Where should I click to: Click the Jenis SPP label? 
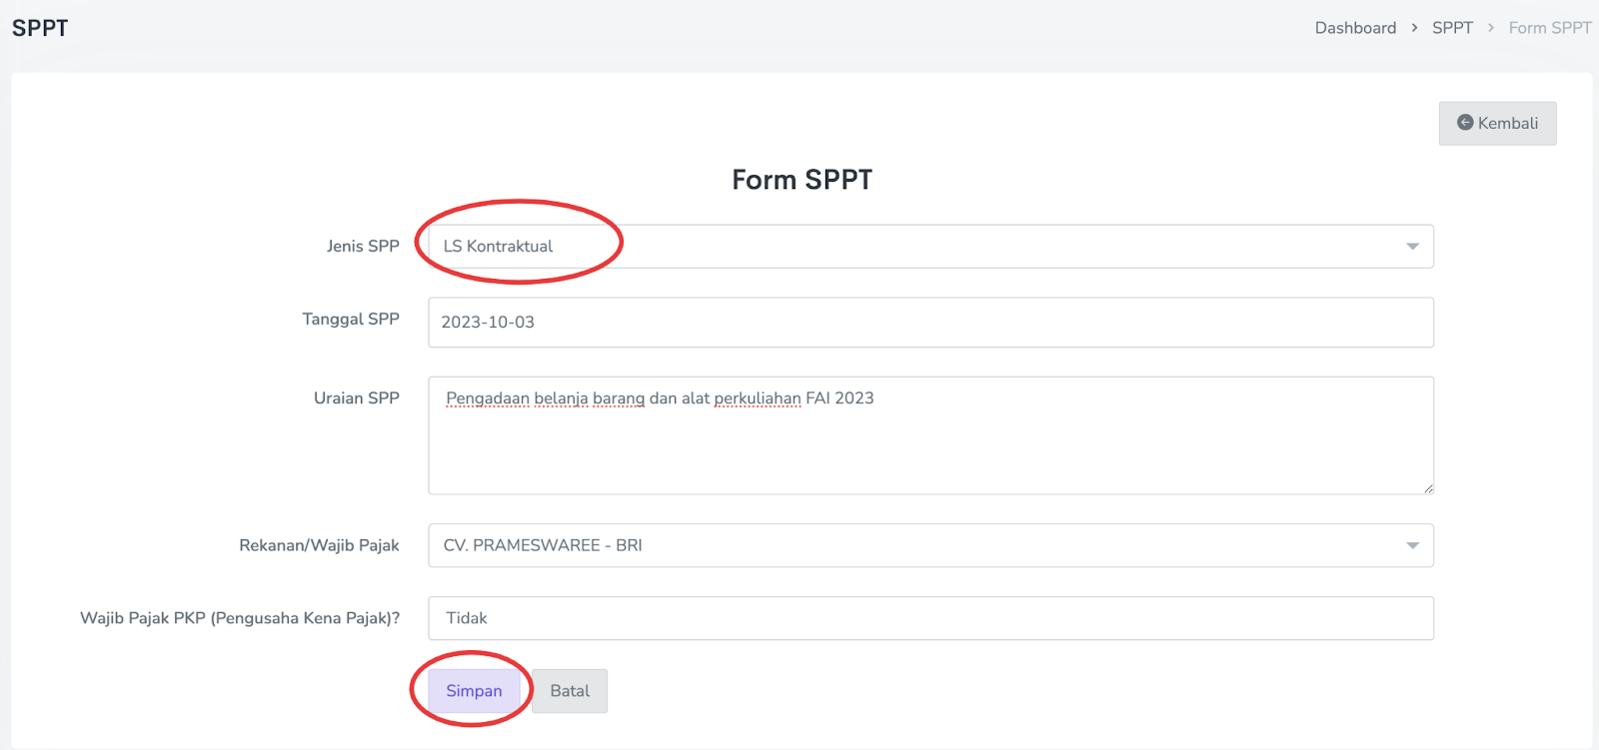coord(363,246)
